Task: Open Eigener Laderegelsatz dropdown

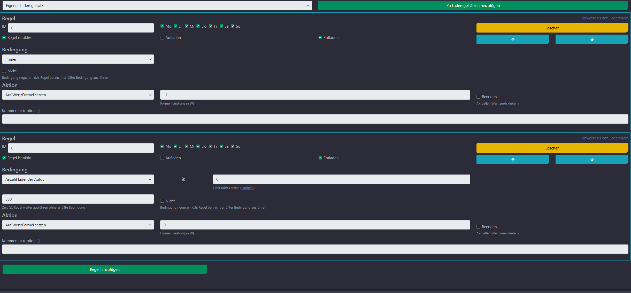Action: pyautogui.click(x=157, y=5)
